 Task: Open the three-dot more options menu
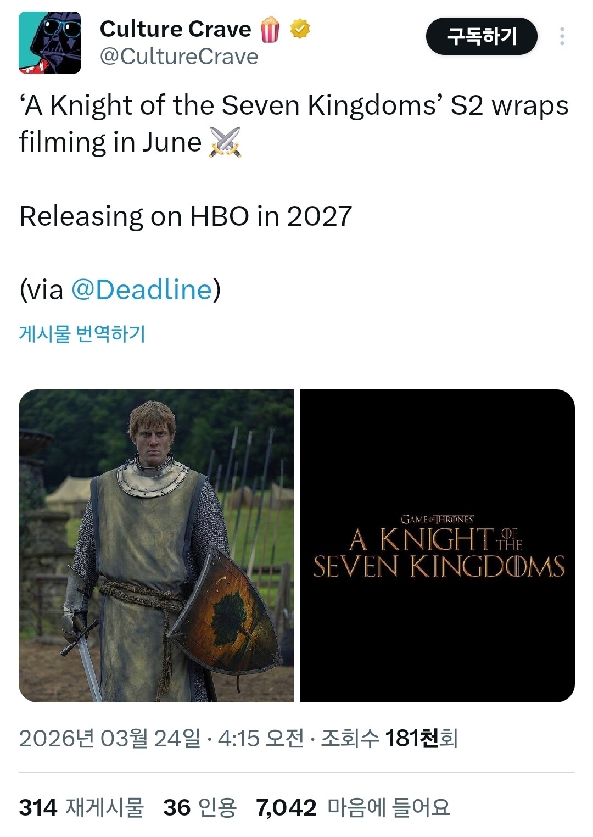pyautogui.click(x=562, y=36)
